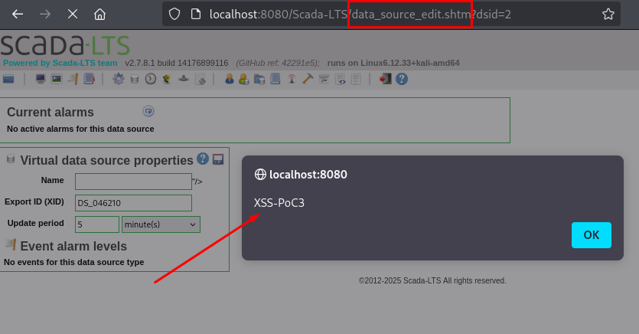Click the Logout door icon
This screenshot has height=334, width=639.
coord(386,79)
